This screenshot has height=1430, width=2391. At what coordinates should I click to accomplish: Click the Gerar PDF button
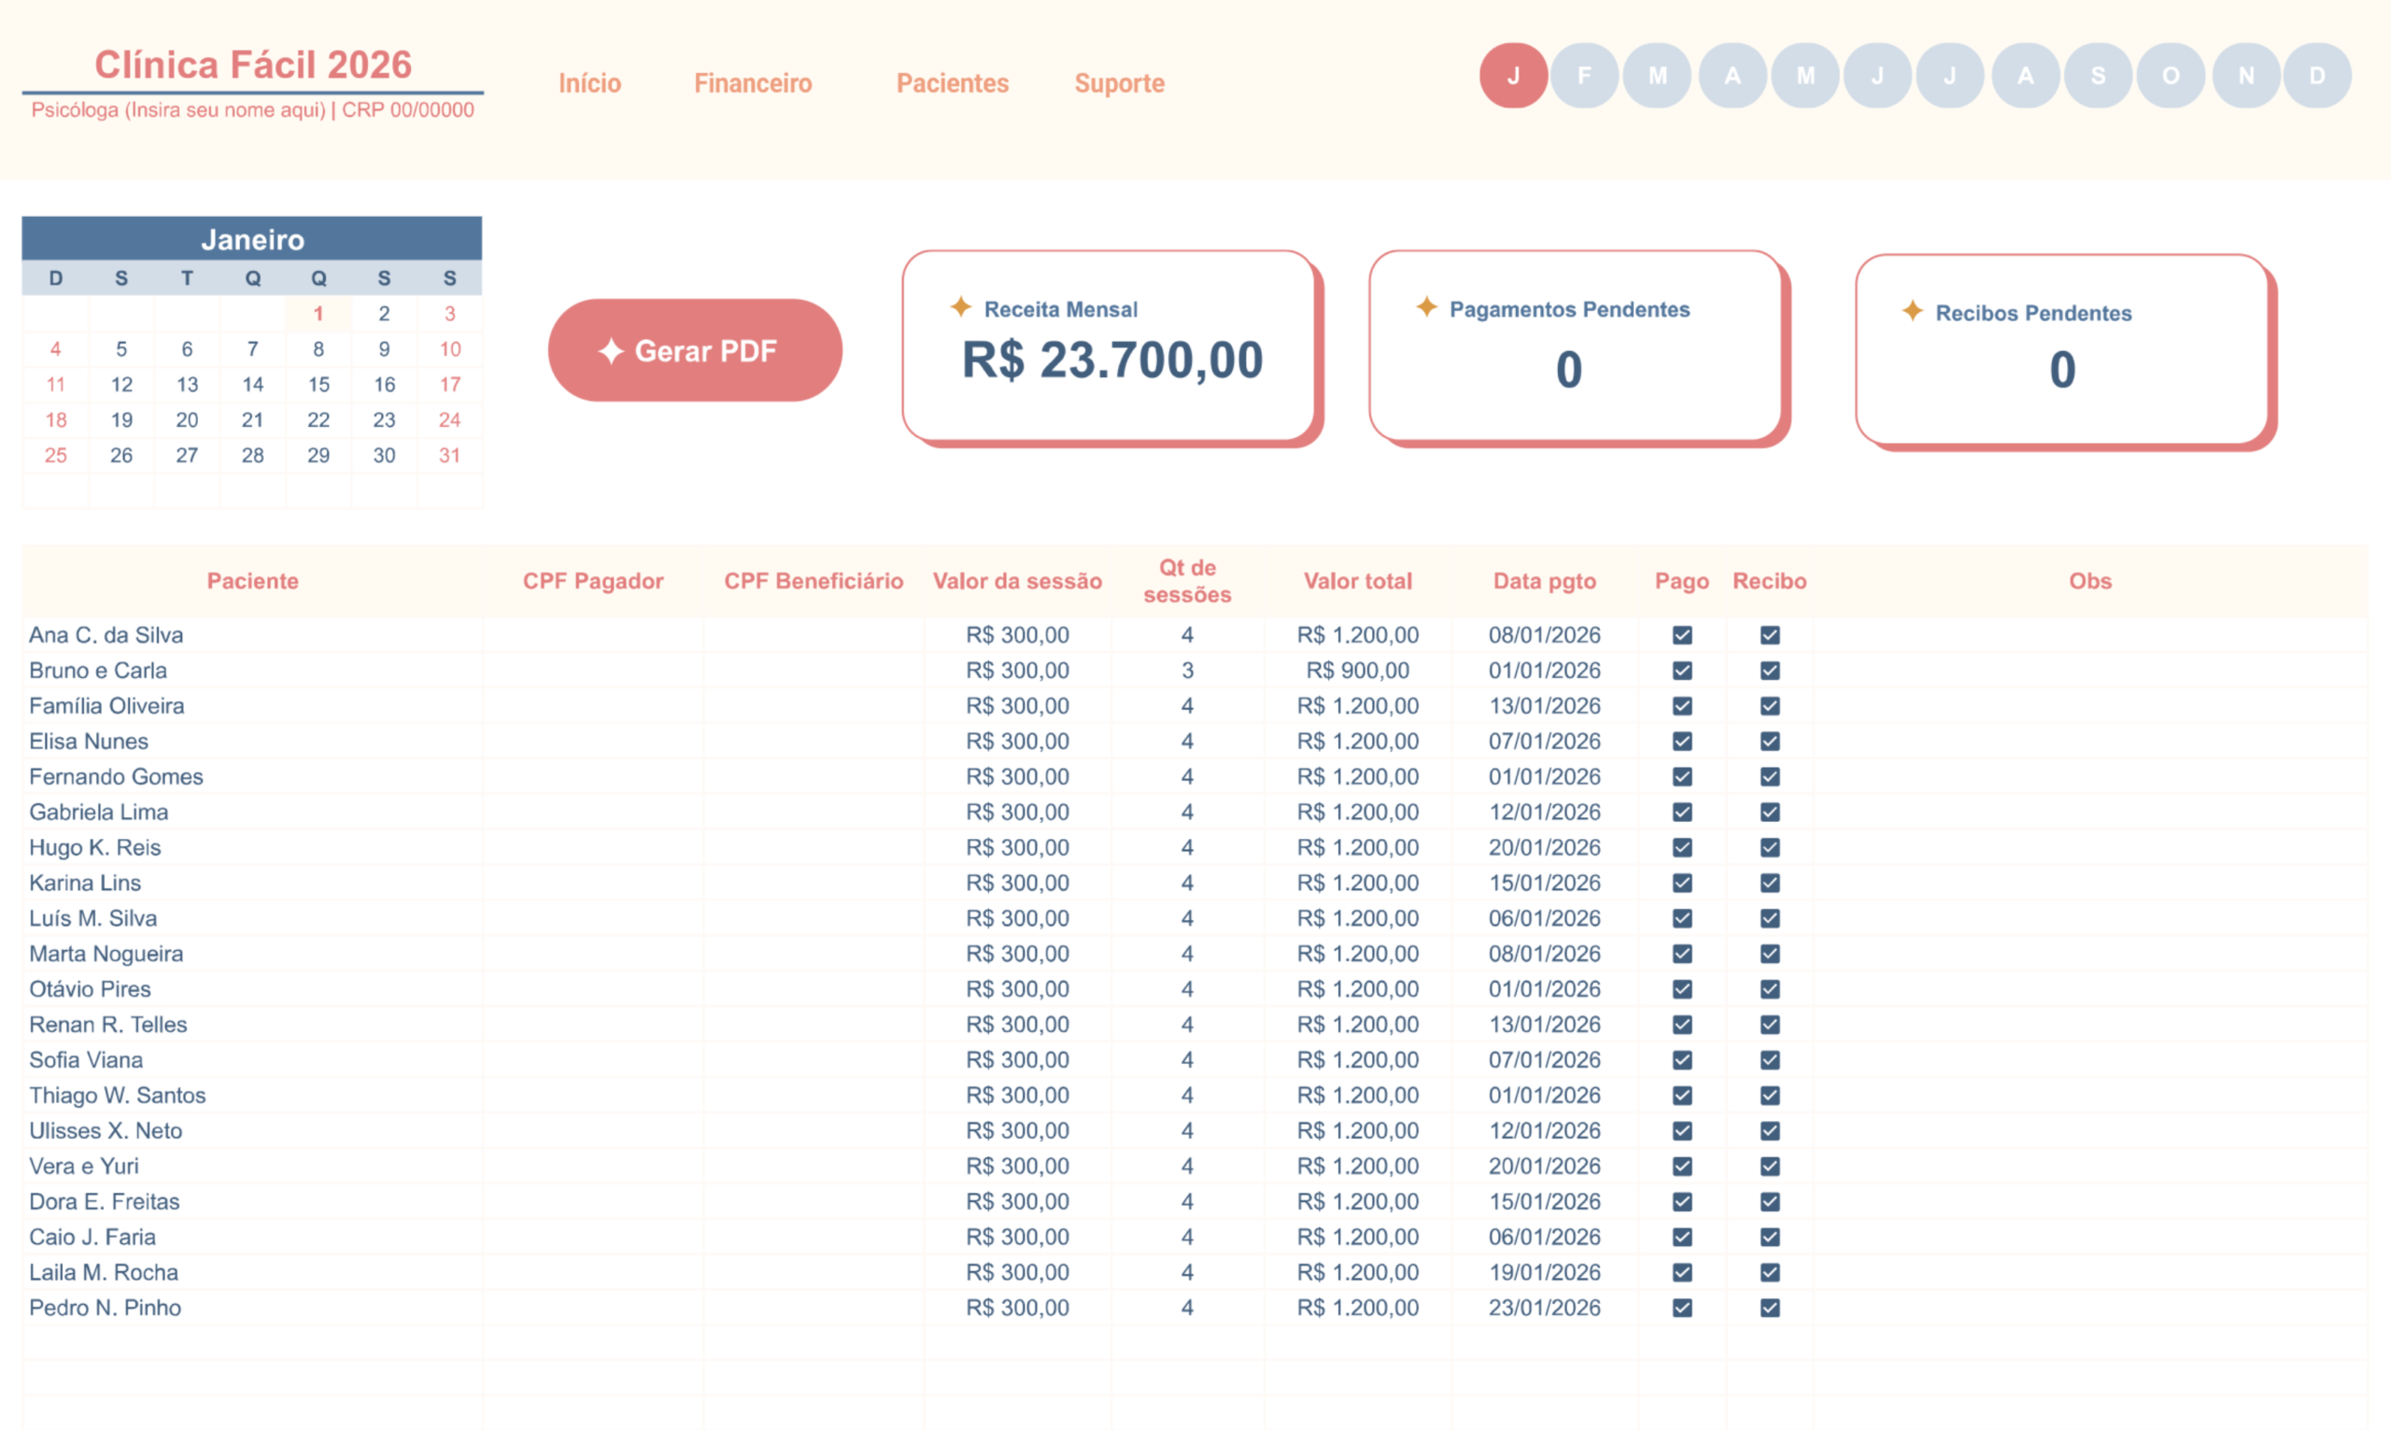tap(695, 351)
